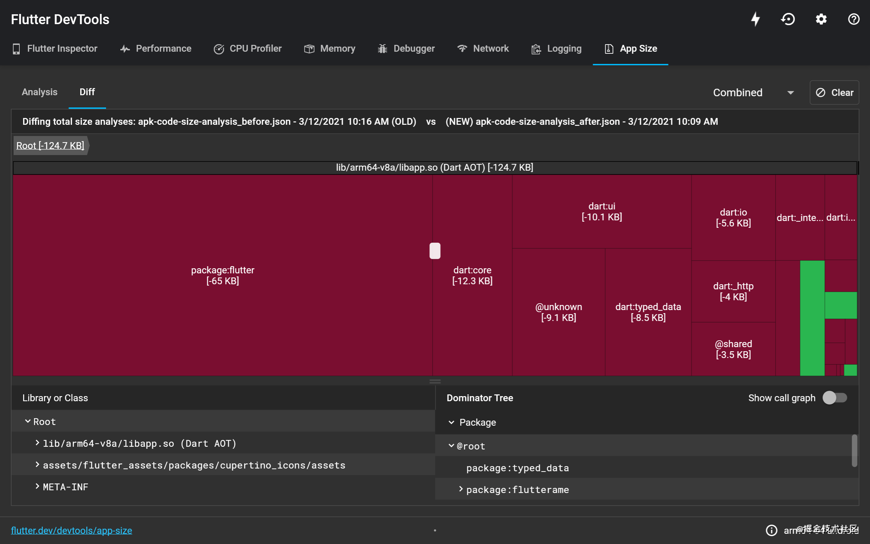Click the hot reload lightning bolt icon

point(755,19)
